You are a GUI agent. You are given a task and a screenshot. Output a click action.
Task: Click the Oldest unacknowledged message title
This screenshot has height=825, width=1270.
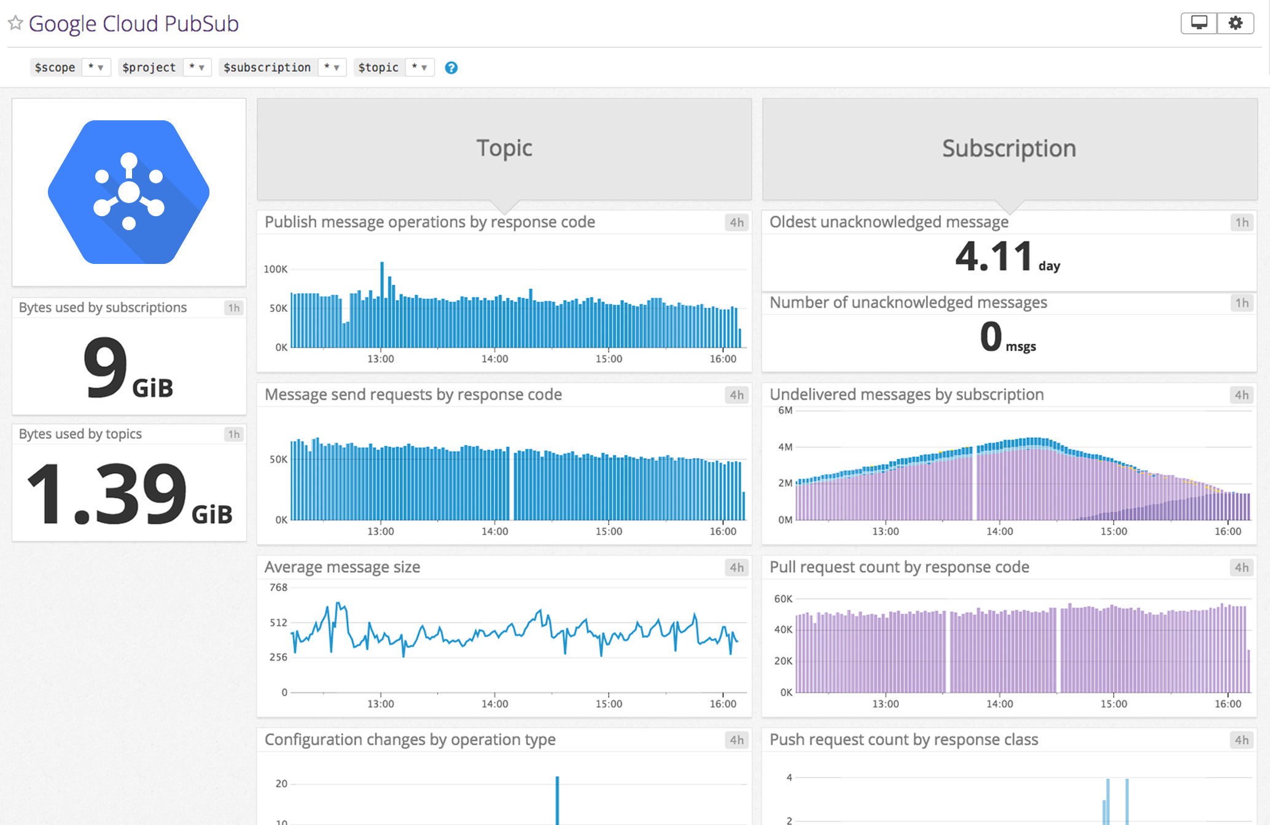point(889,222)
